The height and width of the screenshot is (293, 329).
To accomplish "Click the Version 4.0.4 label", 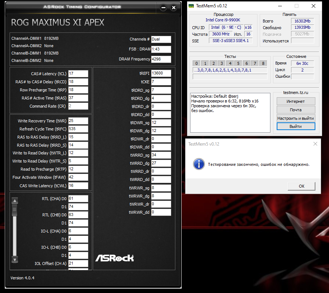I will [x=22, y=278].
